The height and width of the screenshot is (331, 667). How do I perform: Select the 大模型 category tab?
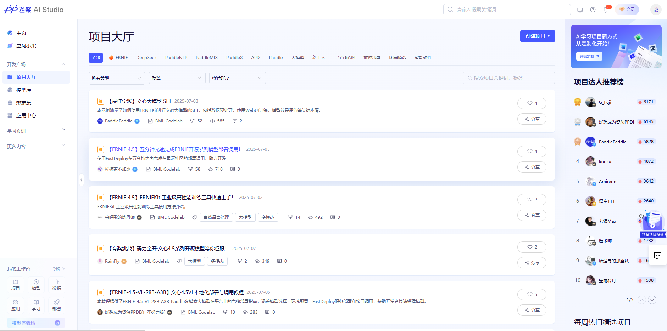coord(298,58)
